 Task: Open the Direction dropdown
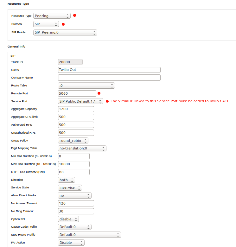[x=67, y=180]
